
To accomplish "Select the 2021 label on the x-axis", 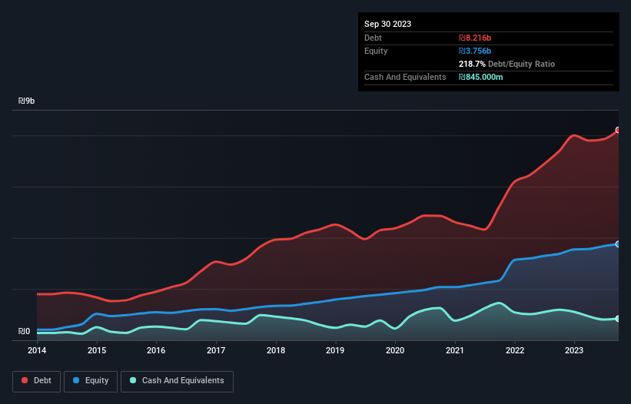I will [454, 350].
